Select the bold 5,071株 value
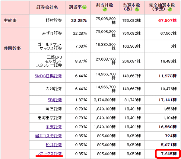The image size is (181, 159). [x=169, y=145]
